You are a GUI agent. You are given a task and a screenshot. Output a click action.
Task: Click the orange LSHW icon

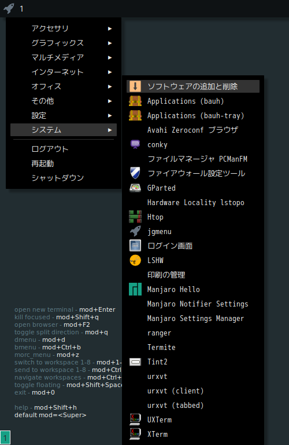click(135, 260)
